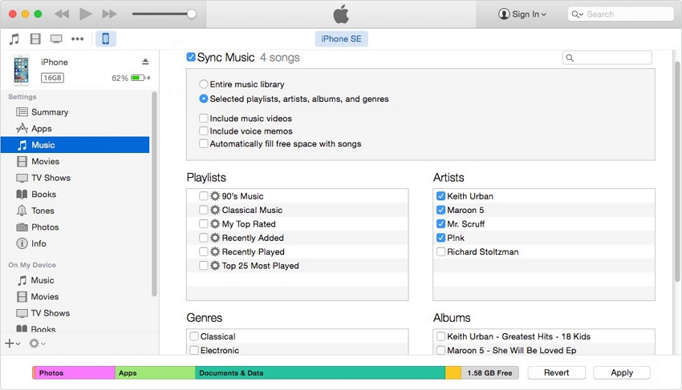682x390 pixels.
Task: Open TV Shows in Settings sidebar
Action: (75, 178)
